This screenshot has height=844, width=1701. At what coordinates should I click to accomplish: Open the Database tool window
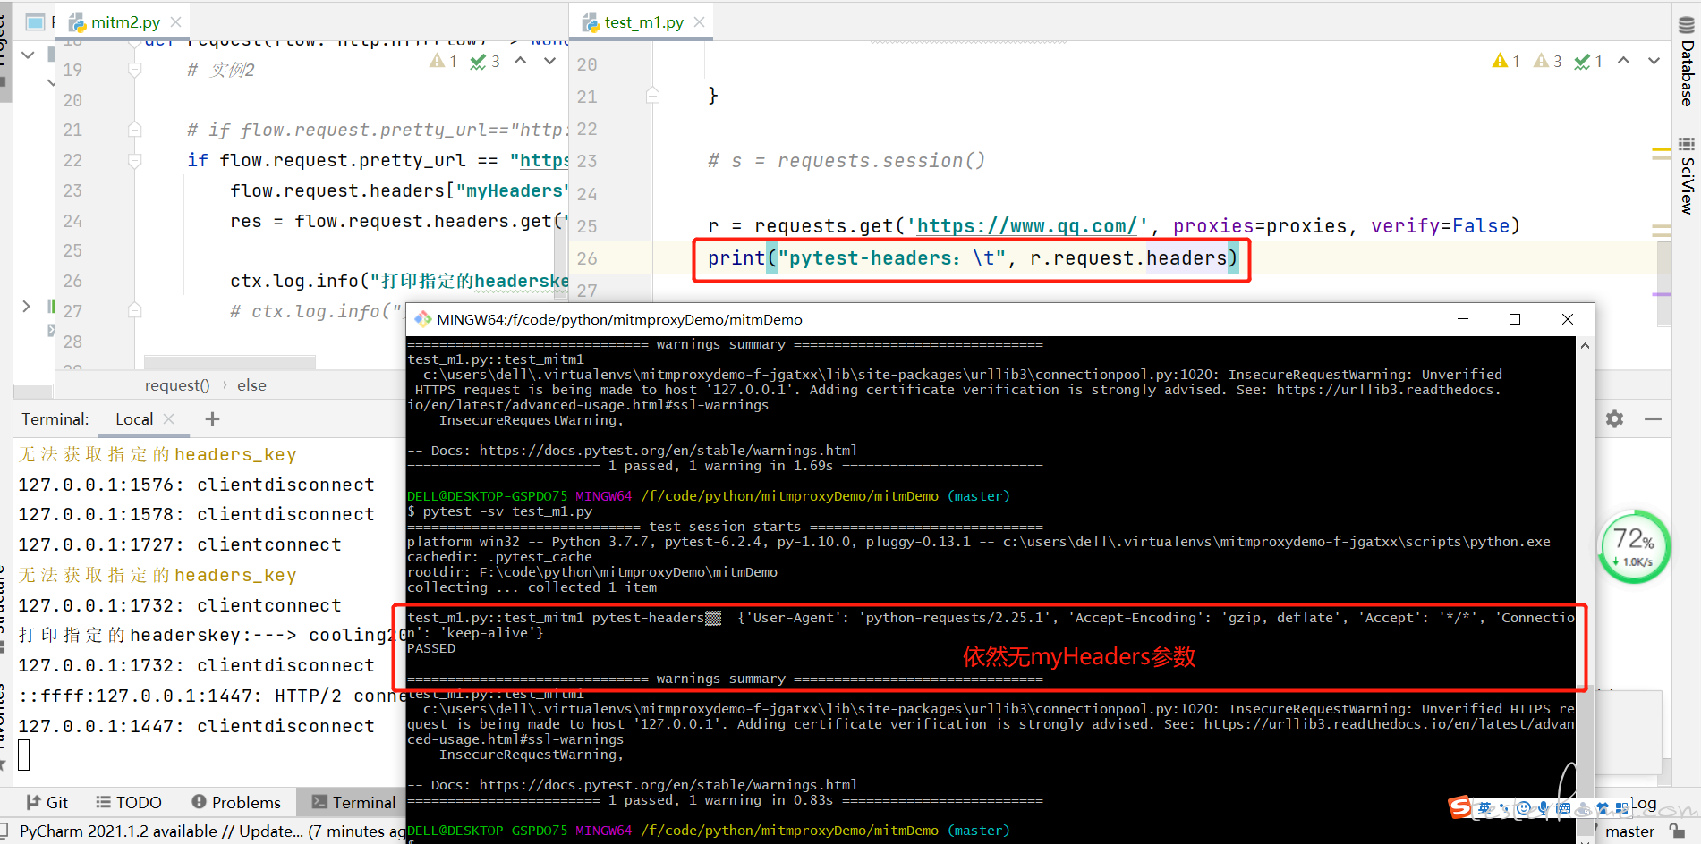(1687, 61)
